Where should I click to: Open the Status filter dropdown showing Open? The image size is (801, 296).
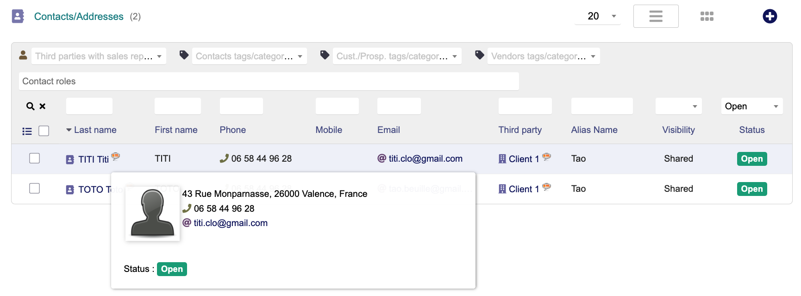click(x=751, y=106)
